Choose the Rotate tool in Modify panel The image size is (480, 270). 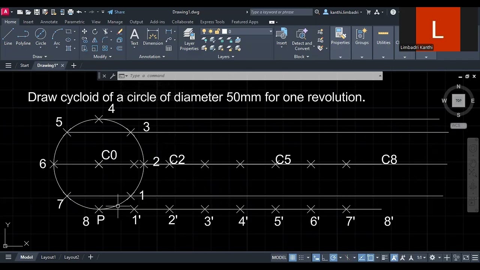(94, 31)
